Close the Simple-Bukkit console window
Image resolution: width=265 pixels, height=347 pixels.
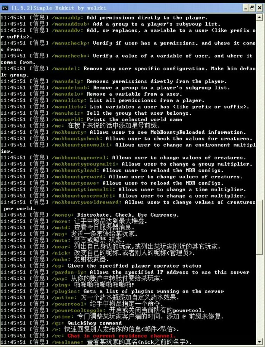tap(259, 8)
